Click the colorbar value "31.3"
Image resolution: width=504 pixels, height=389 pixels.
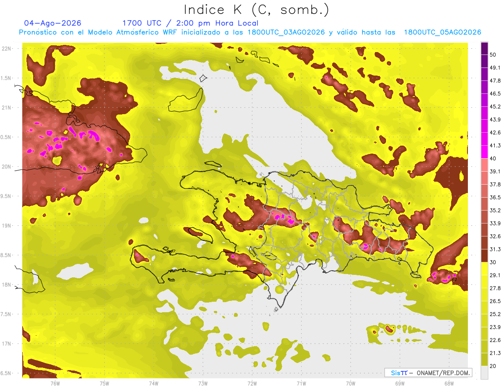click(495, 249)
